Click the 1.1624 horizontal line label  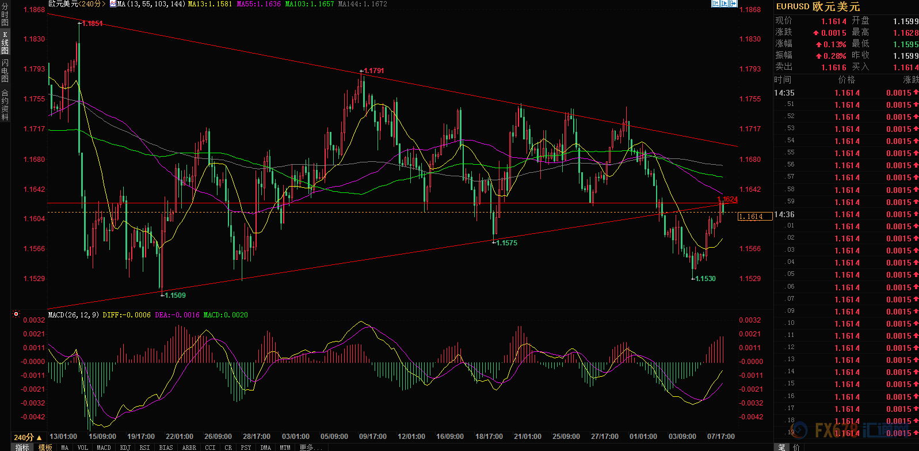[728, 199]
